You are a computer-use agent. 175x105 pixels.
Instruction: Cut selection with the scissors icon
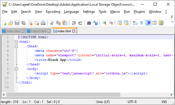(52, 23)
